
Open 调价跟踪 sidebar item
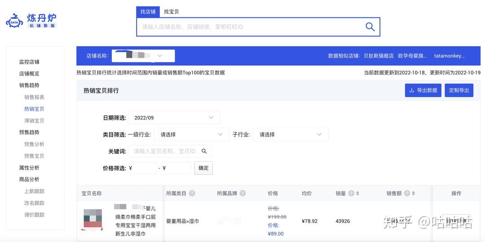pyautogui.click(x=34, y=215)
